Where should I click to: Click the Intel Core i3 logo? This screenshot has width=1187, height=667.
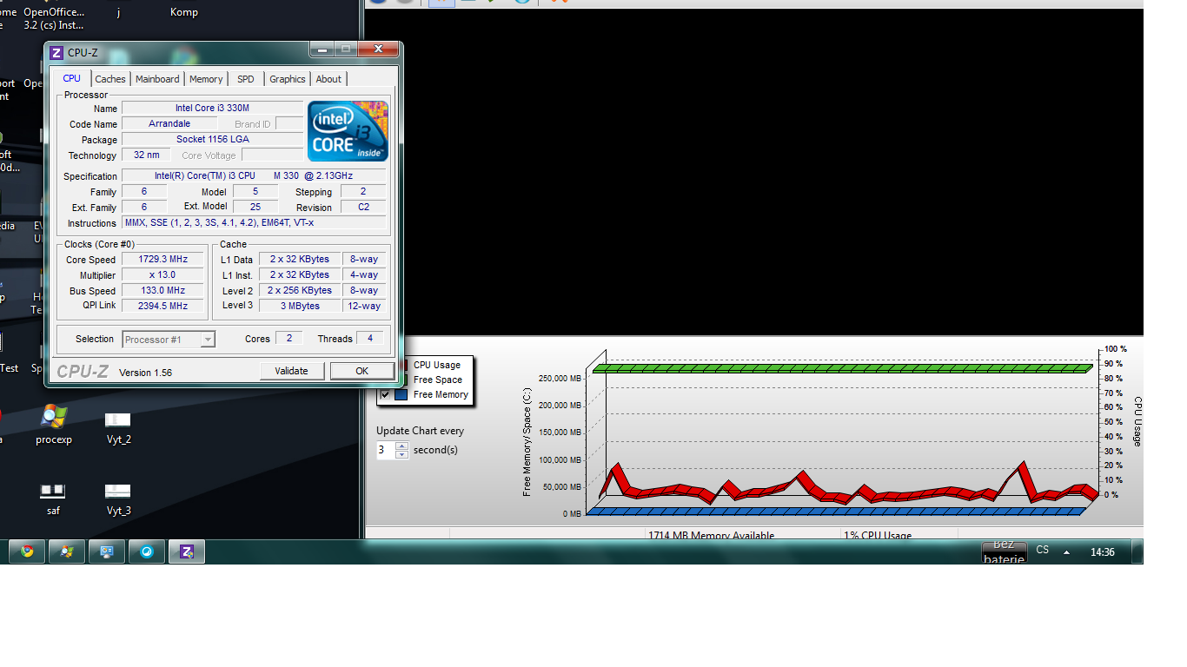coord(348,131)
